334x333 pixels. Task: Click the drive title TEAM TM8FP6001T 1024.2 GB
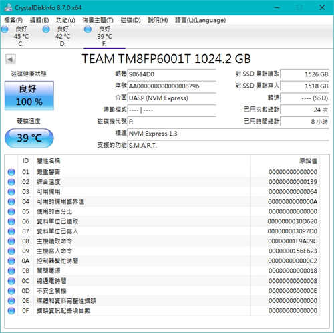[166, 59]
